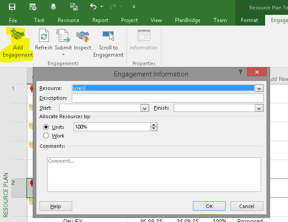Open the Start date picker dropdown
288x222 pixels.
tap(145, 108)
